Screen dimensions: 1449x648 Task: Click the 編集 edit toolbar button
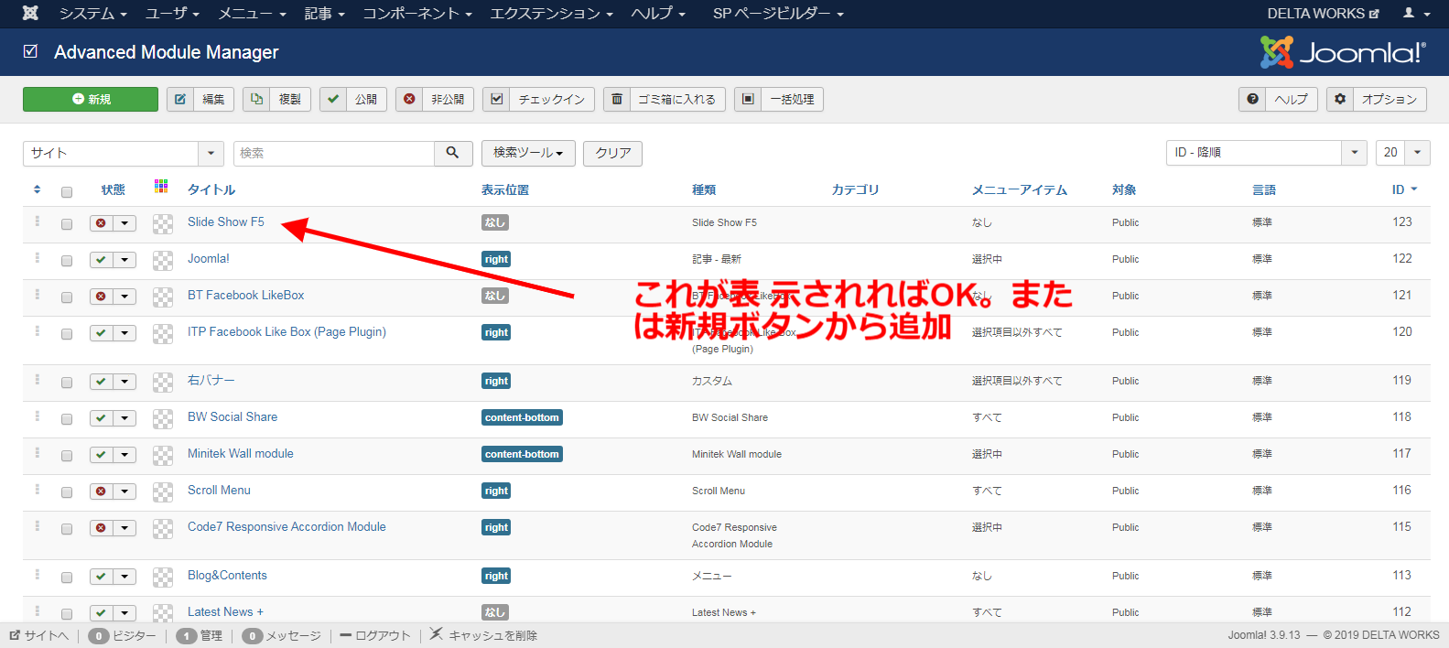pos(200,99)
